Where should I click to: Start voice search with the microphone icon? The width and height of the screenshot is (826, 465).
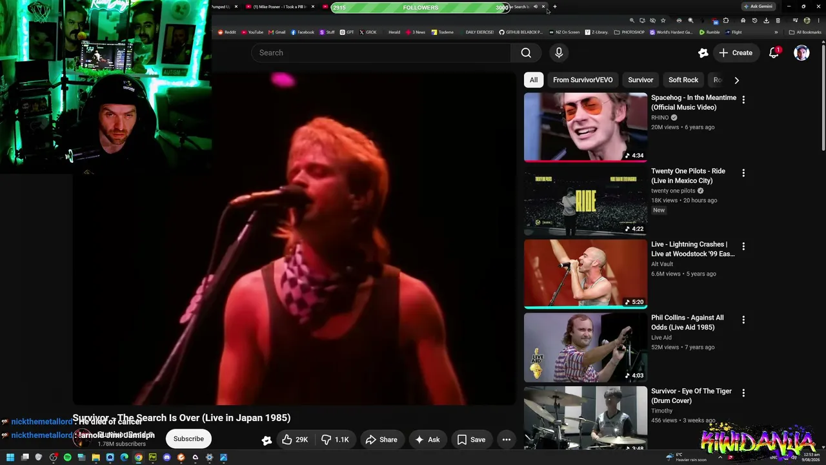click(x=559, y=53)
